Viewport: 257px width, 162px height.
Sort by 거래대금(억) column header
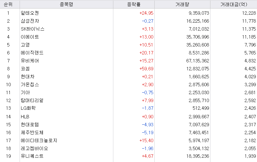(234, 4)
